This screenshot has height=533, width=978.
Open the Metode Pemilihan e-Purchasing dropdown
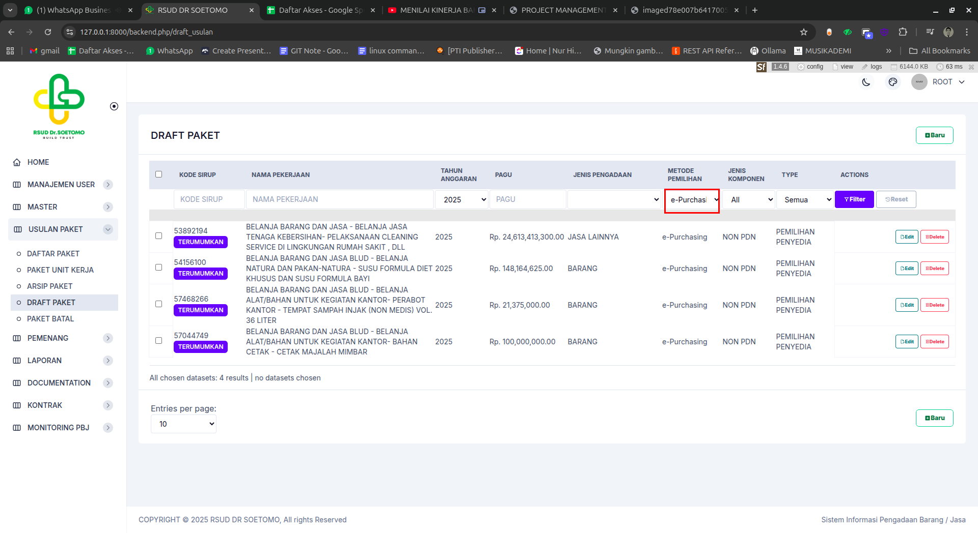point(692,200)
